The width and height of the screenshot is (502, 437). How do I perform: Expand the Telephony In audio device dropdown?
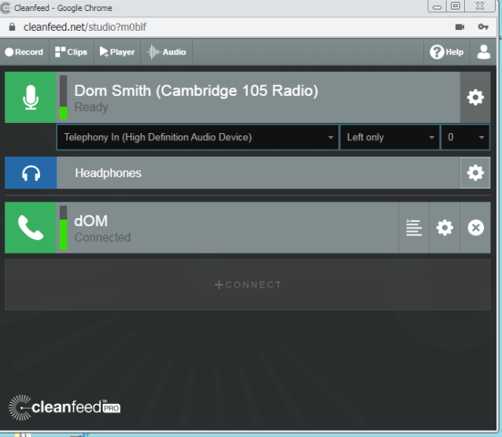[x=197, y=137]
